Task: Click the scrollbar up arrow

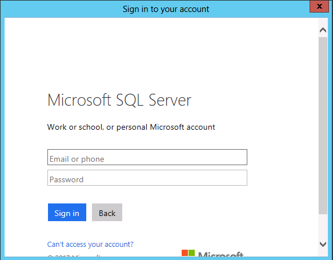Action: [x=323, y=30]
